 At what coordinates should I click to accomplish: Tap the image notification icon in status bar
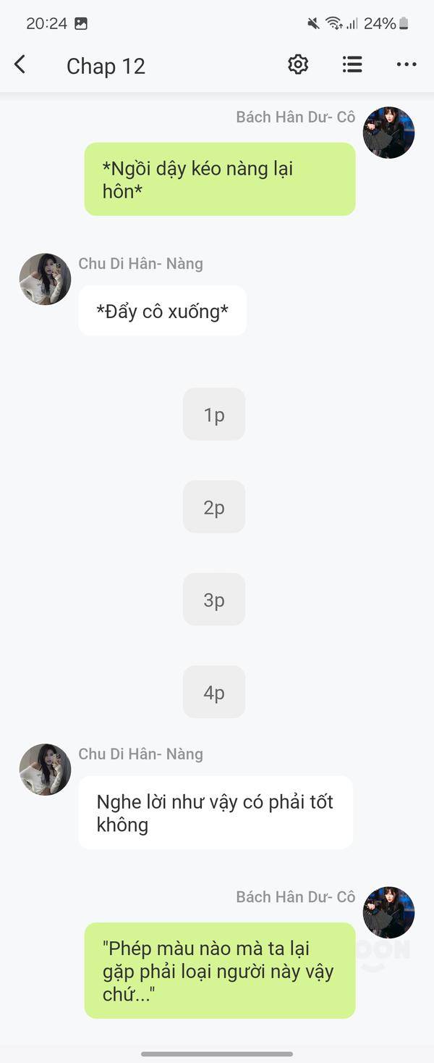81,23
